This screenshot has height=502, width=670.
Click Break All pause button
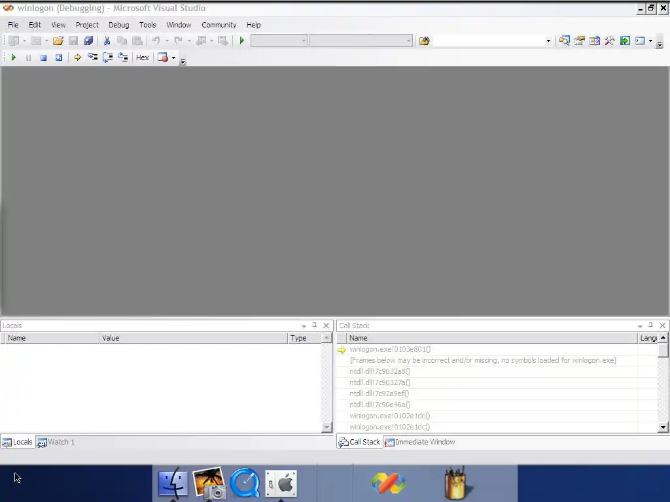[x=28, y=58]
